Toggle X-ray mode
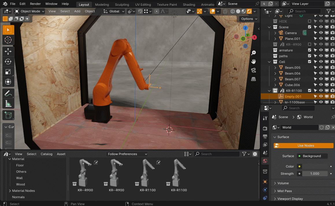The image size is (335, 206). (225, 11)
